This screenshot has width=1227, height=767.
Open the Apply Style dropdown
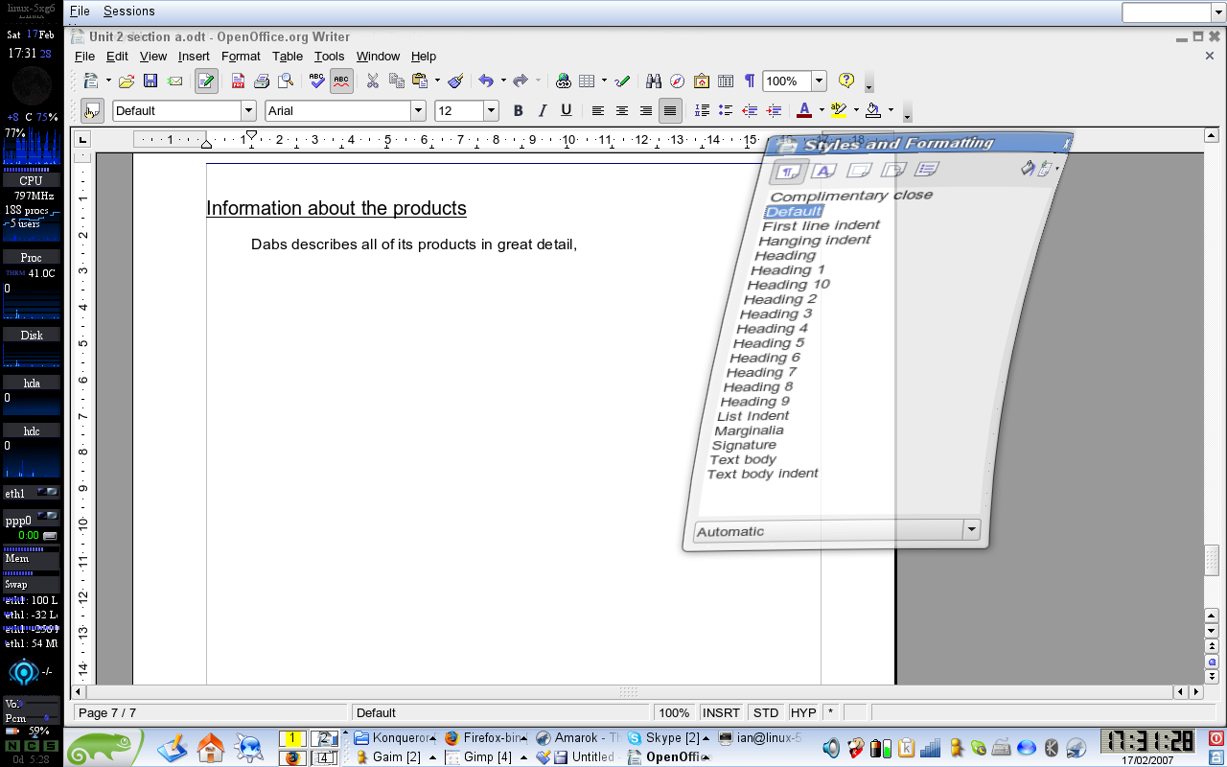click(248, 111)
